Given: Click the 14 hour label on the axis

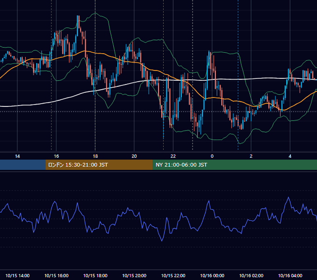Looking at the screenshot, I should pyautogui.click(x=17, y=156).
